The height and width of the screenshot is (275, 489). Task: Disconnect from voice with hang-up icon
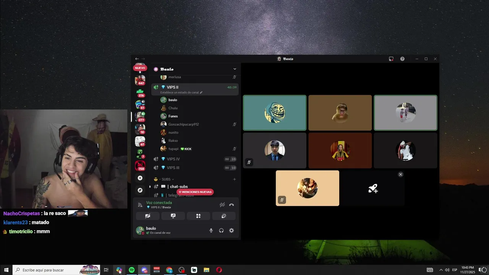(232, 205)
